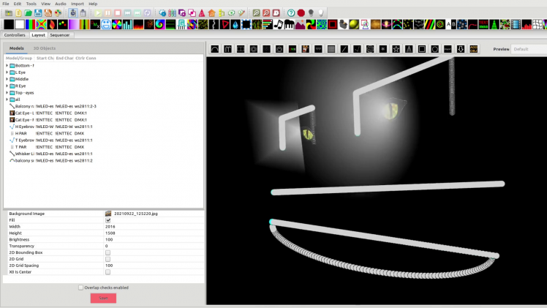The height and width of the screenshot is (308, 547).
Task: Click the help question mark icon
Action: [x=291, y=13]
